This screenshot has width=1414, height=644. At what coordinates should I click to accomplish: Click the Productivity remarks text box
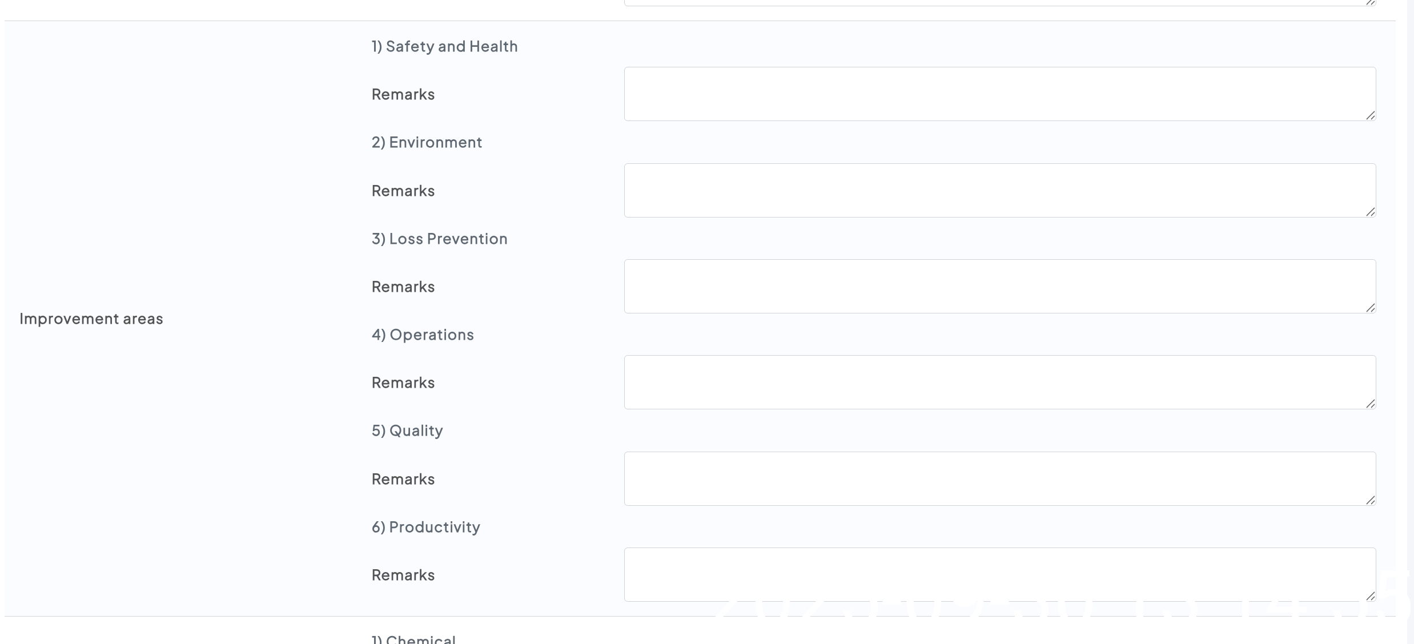click(x=999, y=574)
